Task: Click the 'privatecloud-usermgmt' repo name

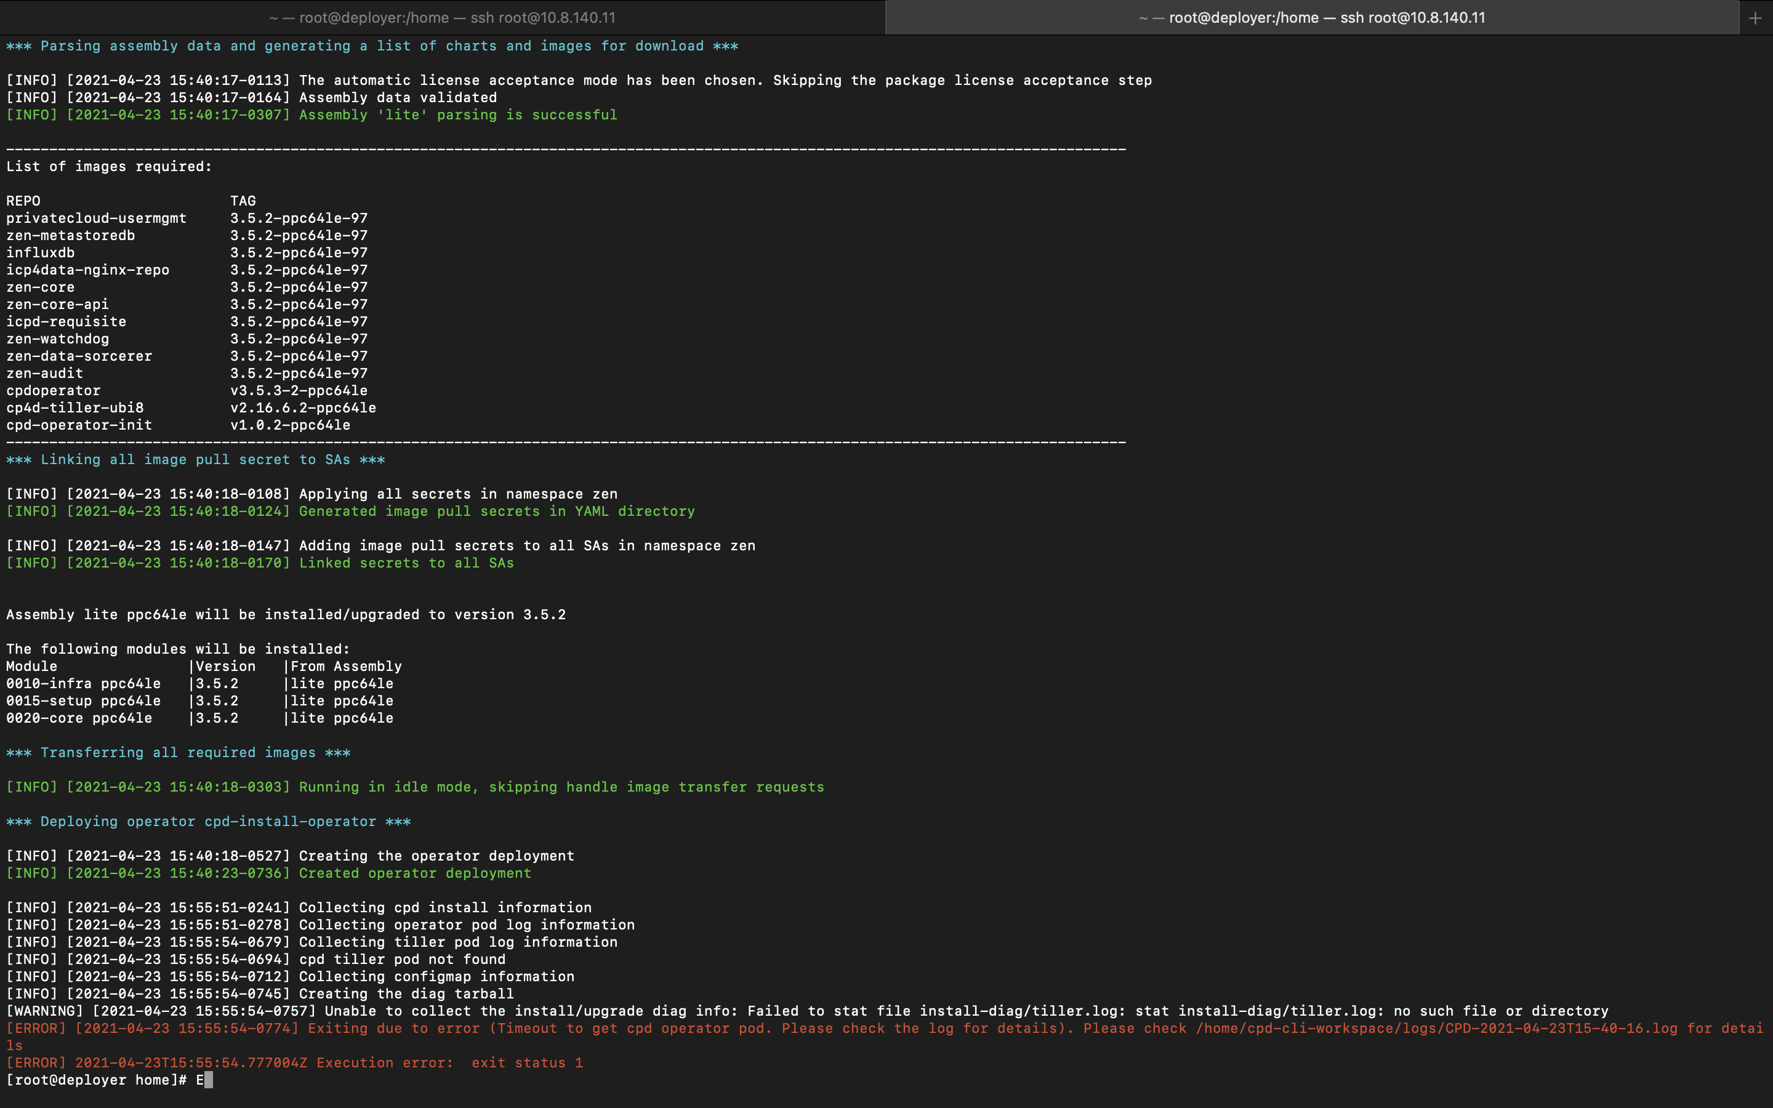Action: point(96,219)
